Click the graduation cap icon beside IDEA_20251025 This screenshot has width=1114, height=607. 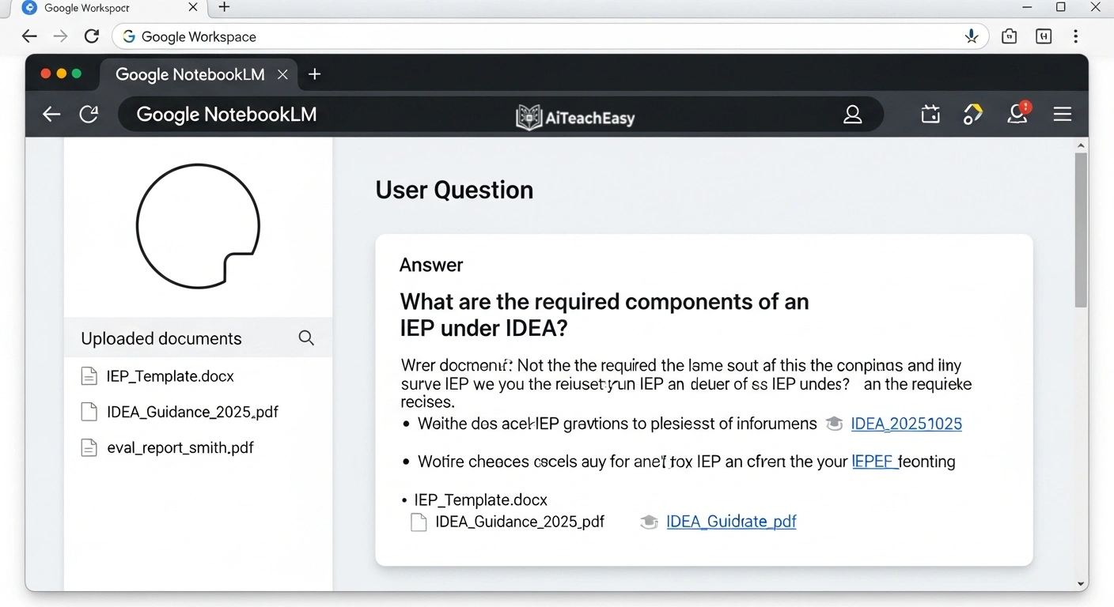point(834,424)
